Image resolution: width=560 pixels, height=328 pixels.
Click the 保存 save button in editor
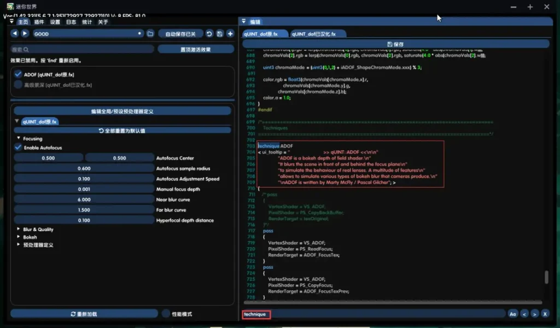[x=395, y=44]
